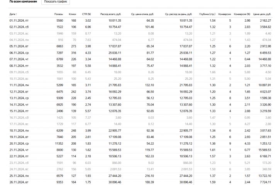Screen dimensions: 278x185
Task: Select greyed date 17.11.2024, вс
Action: [19, 124]
